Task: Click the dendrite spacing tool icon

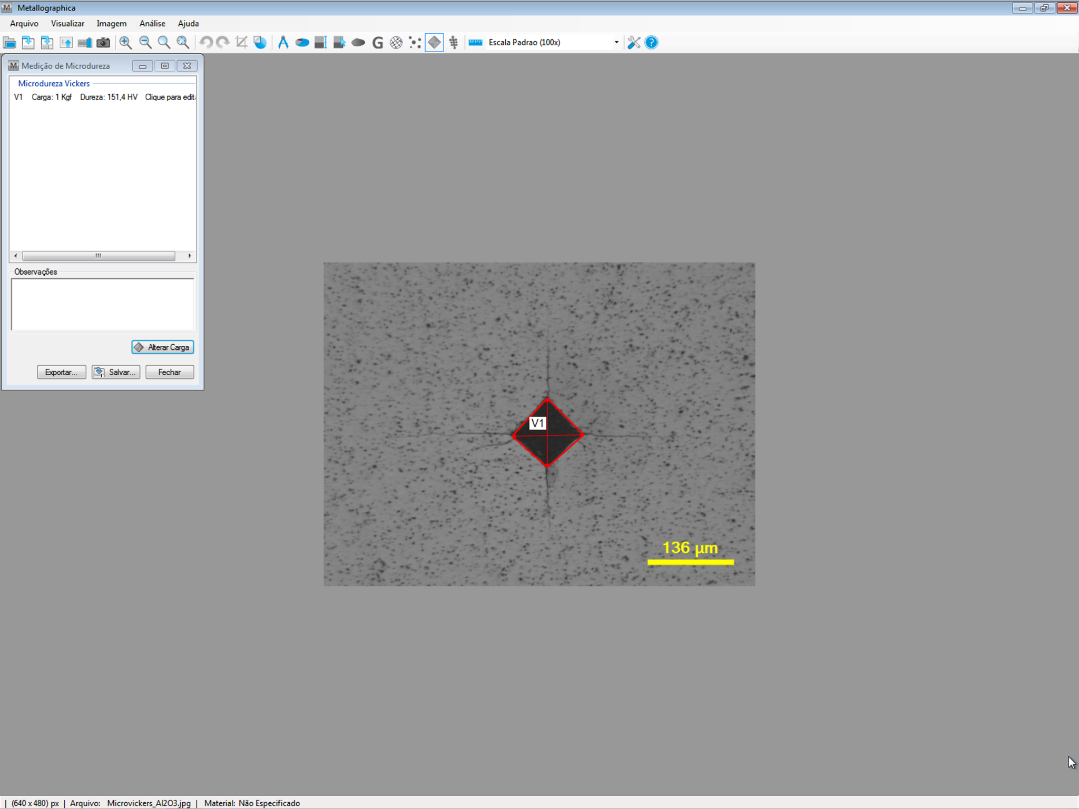Action: coord(454,42)
